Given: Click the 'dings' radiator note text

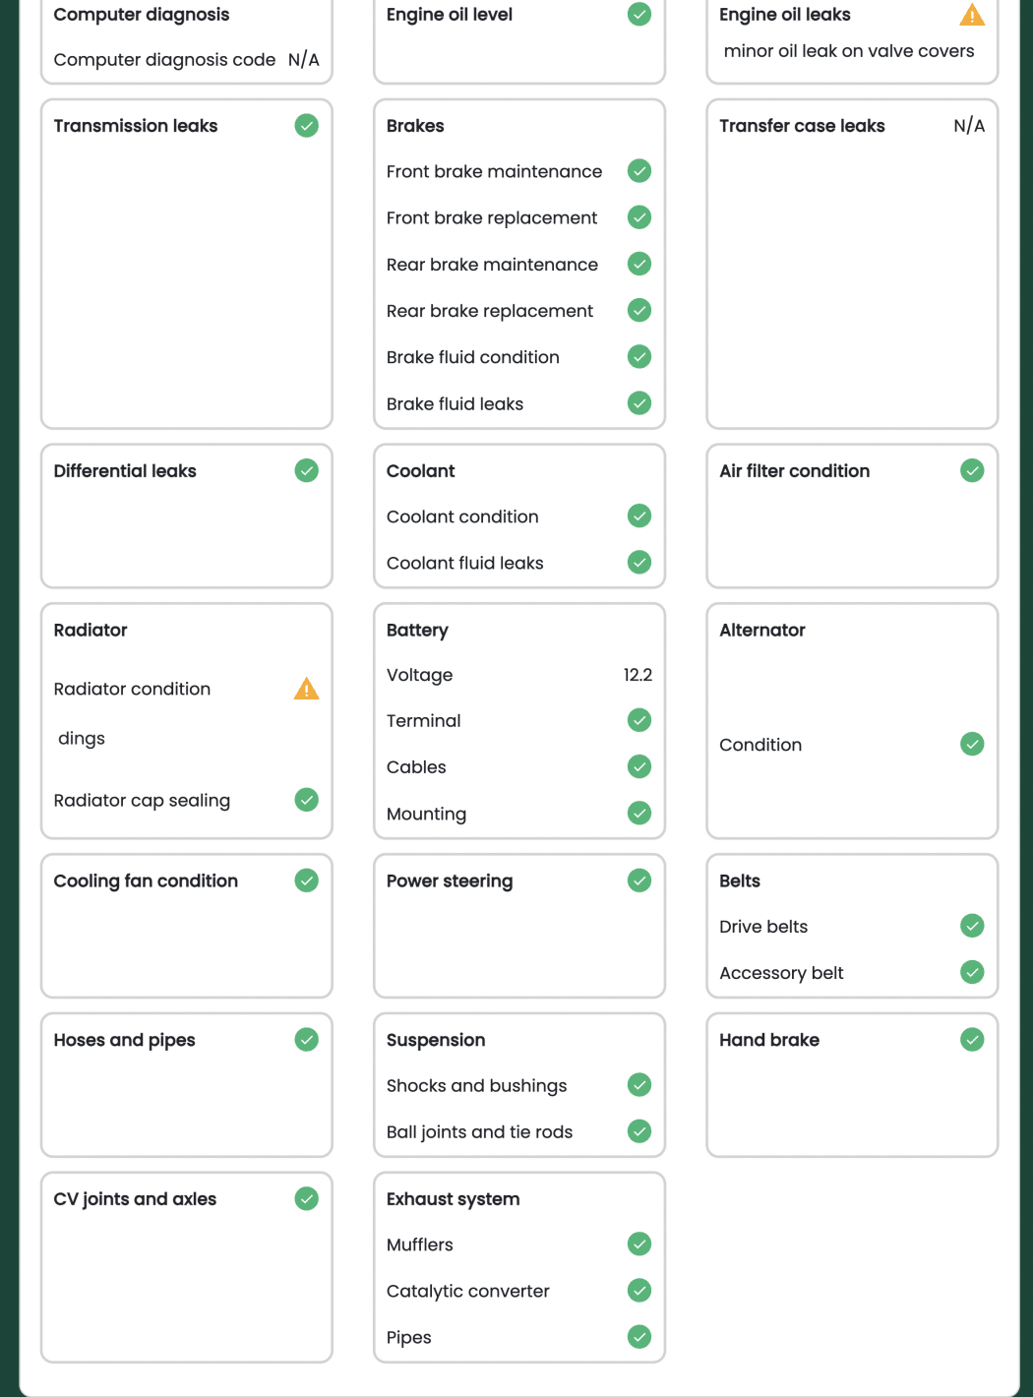Looking at the screenshot, I should [x=82, y=739].
